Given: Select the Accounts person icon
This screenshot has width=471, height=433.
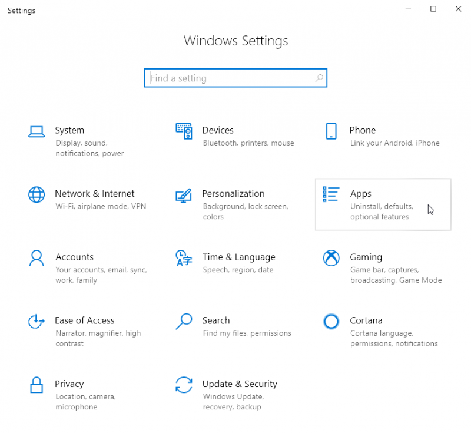Looking at the screenshot, I should tap(37, 258).
